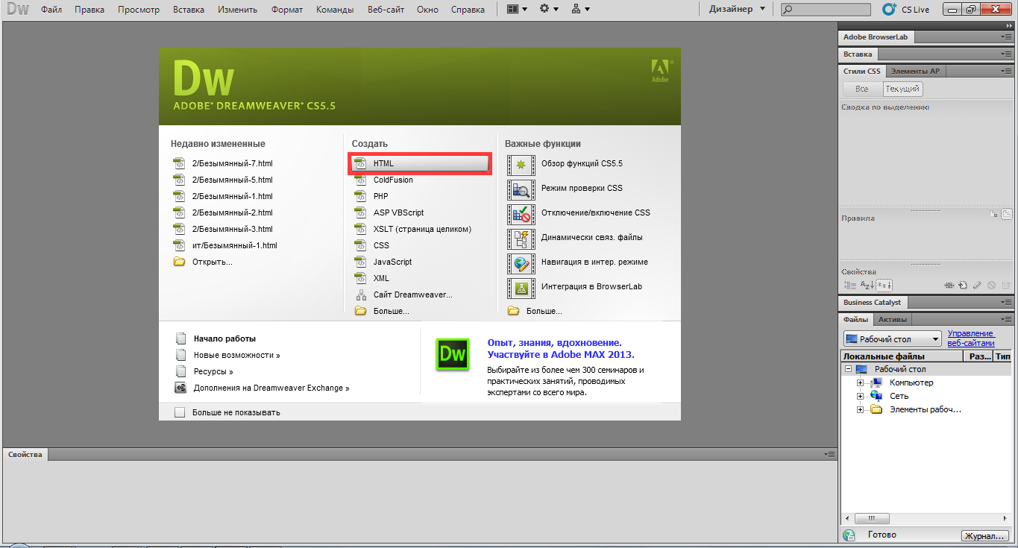Click new CSS rule icon
The width and height of the screenshot is (1018, 548).
pyautogui.click(x=964, y=285)
